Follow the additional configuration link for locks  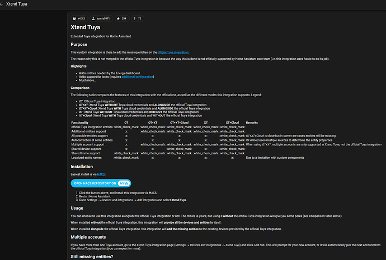click(138, 77)
